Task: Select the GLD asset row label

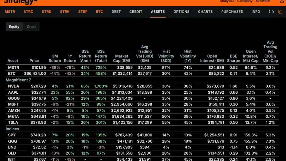Action: pyautogui.click(x=12, y=153)
